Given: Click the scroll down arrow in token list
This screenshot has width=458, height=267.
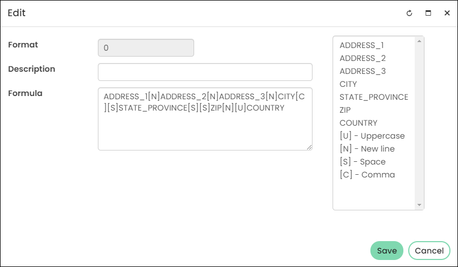Looking at the screenshot, I should (x=419, y=205).
